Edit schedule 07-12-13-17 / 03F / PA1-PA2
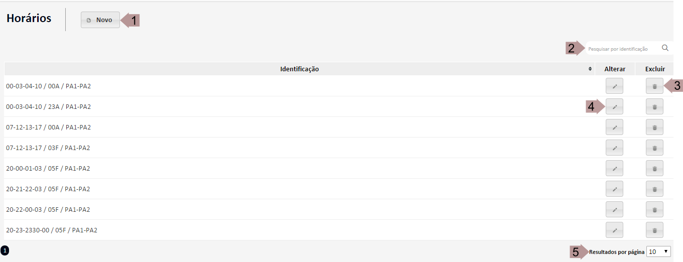The image size is (683, 262). pos(614,148)
